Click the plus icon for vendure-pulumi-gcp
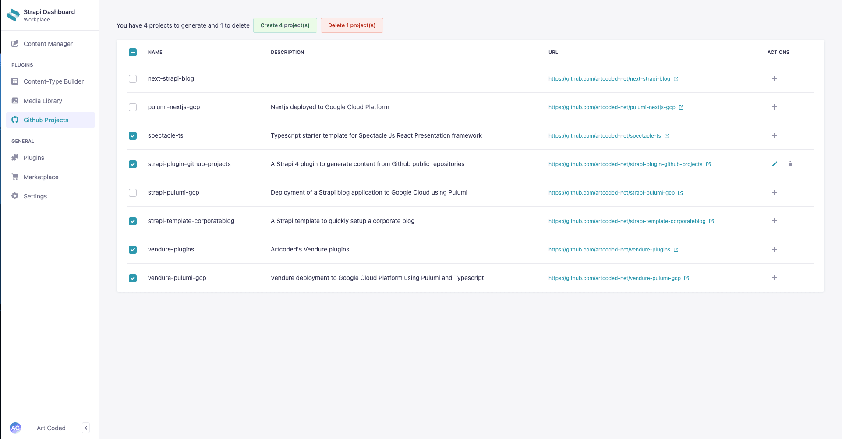Screen dimensions: 842x439 pos(775,278)
